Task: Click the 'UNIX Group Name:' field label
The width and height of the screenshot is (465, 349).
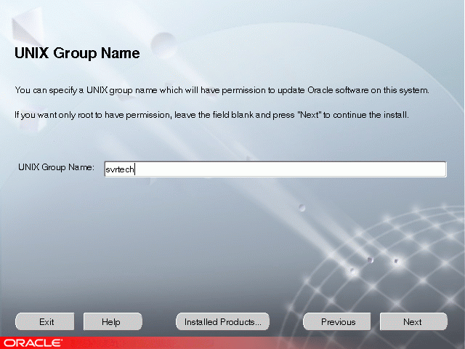Action: click(x=56, y=167)
